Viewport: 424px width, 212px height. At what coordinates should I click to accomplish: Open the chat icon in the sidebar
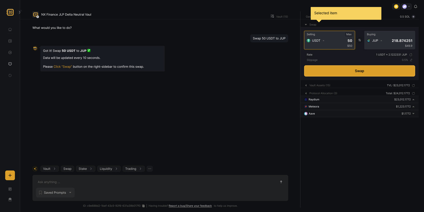point(10,64)
